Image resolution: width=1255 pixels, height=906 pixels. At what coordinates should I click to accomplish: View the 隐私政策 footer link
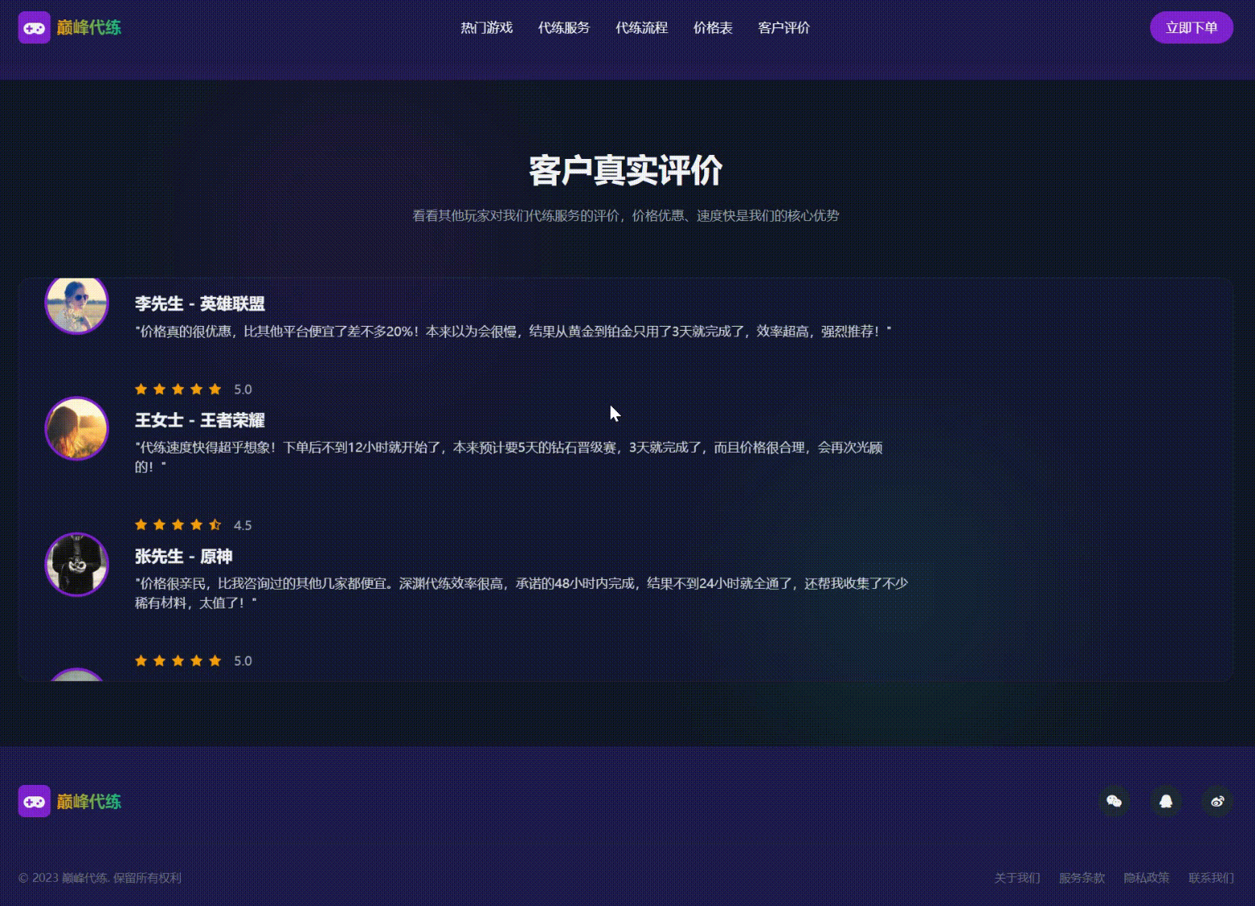[x=1146, y=878]
